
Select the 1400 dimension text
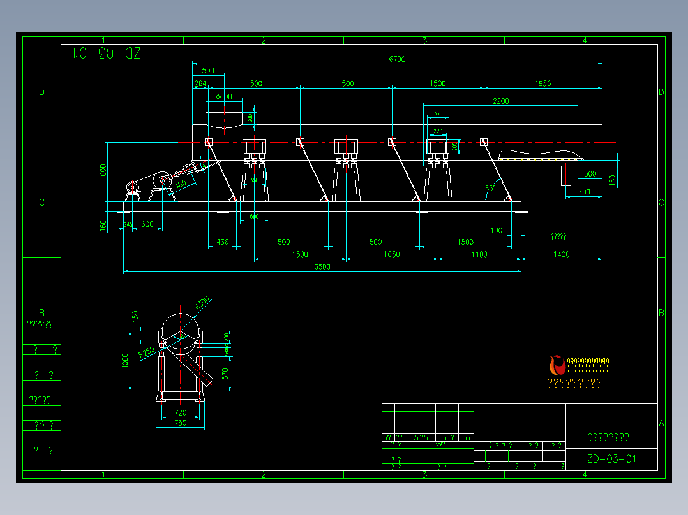(x=561, y=254)
